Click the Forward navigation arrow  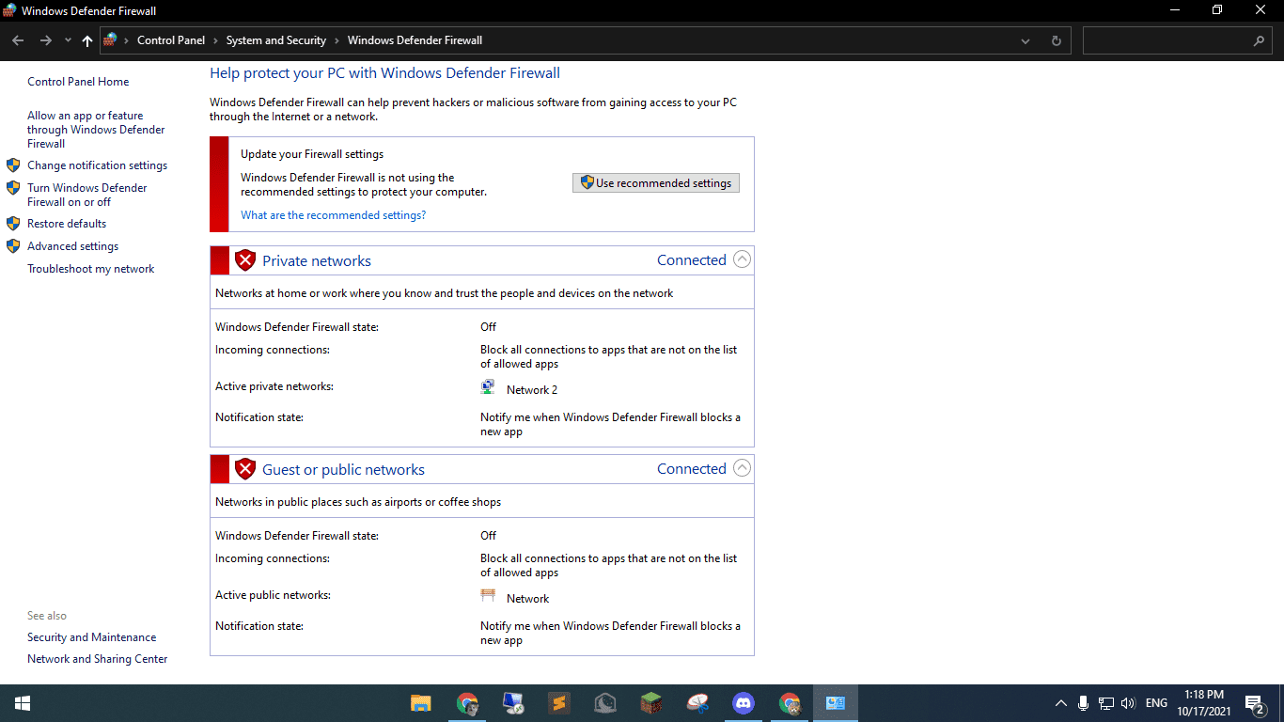45,40
